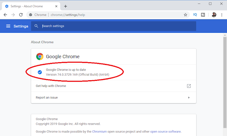Open the open source software link

pos(166,131)
